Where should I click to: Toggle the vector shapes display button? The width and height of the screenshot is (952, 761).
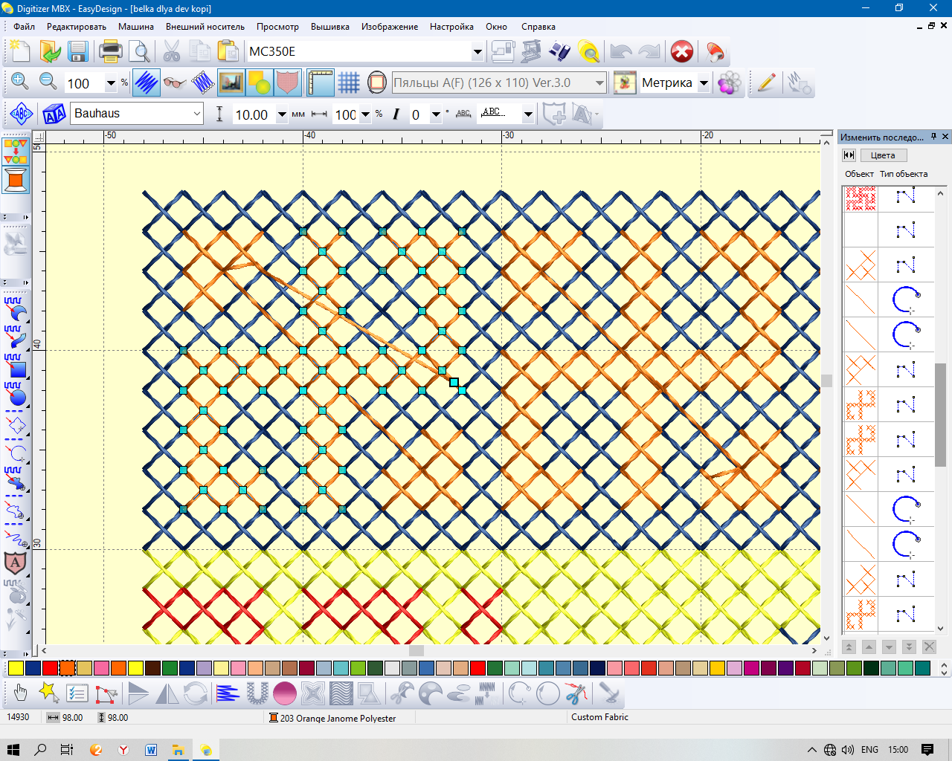tap(260, 82)
